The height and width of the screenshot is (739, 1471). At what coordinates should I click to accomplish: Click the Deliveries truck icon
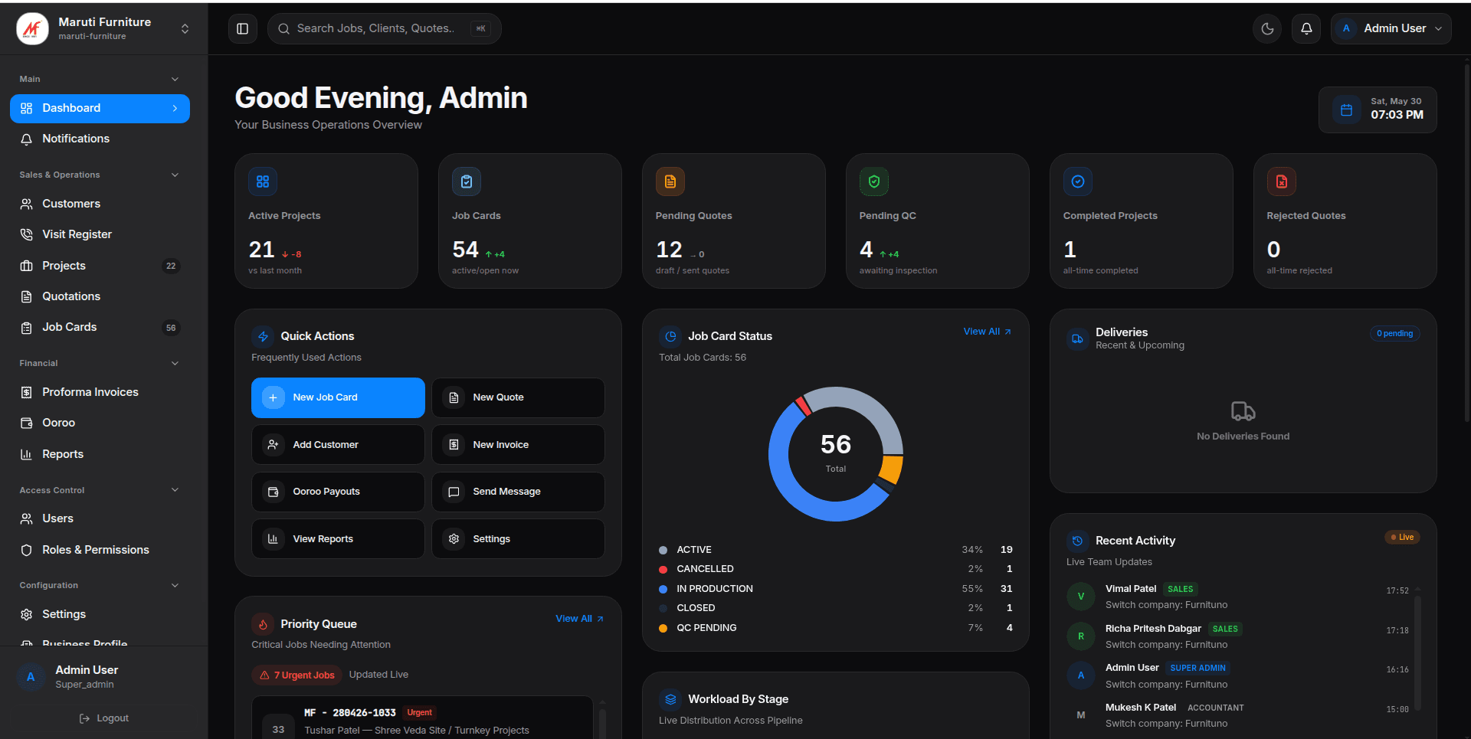1077,338
